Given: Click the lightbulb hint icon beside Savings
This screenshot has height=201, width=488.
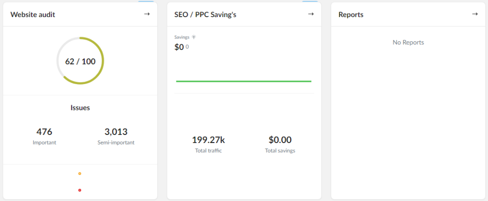Looking at the screenshot, I should [194, 37].
